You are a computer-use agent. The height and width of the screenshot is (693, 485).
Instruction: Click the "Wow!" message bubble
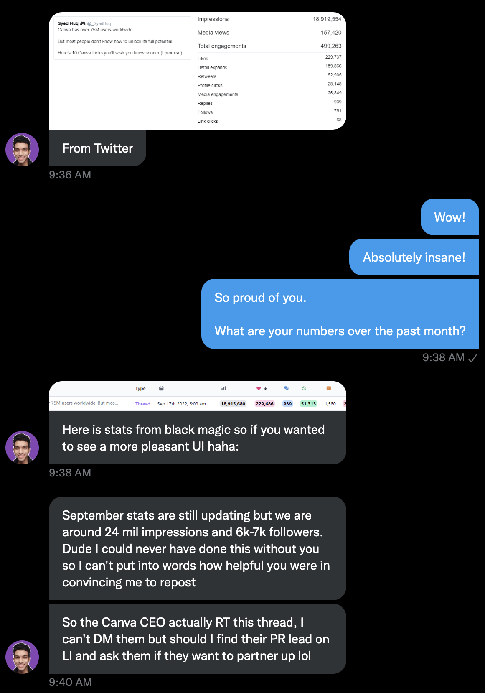[449, 217]
